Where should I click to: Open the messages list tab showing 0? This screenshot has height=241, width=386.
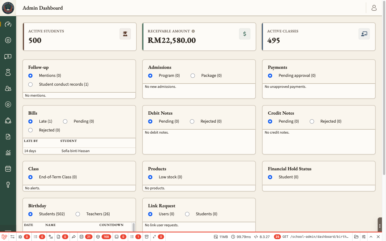click(x=39, y=237)
